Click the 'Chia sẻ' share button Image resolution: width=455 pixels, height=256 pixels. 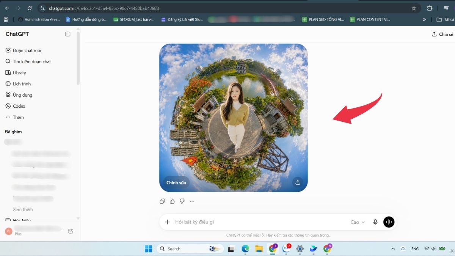click(442, 34)
